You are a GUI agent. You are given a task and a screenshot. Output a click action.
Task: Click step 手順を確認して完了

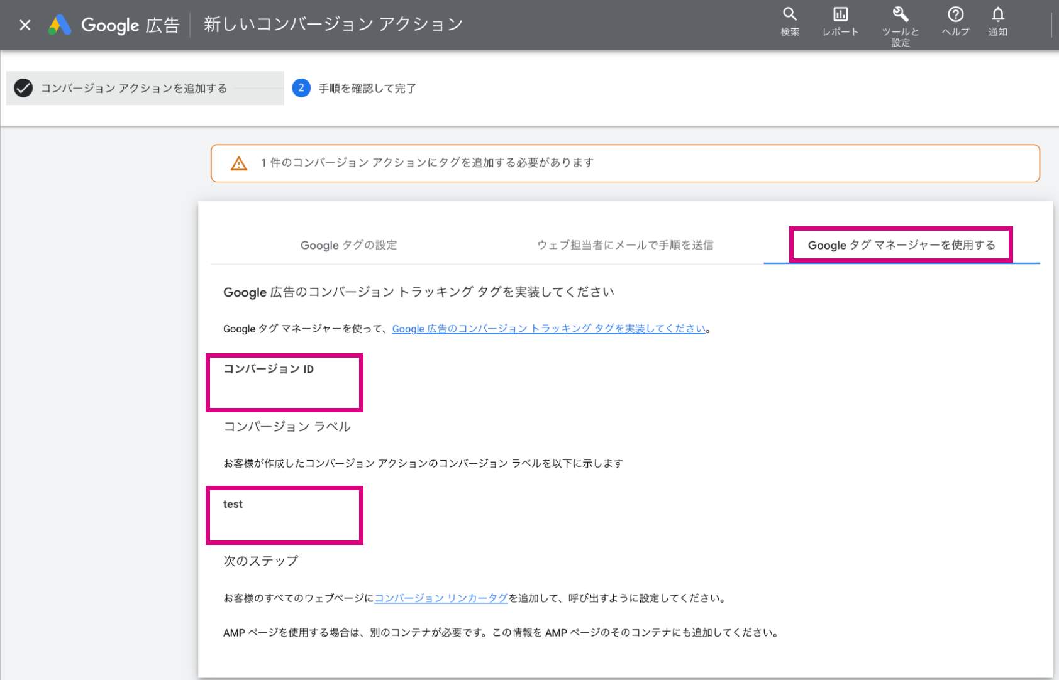pyautogui.click(x=367, y=89)
